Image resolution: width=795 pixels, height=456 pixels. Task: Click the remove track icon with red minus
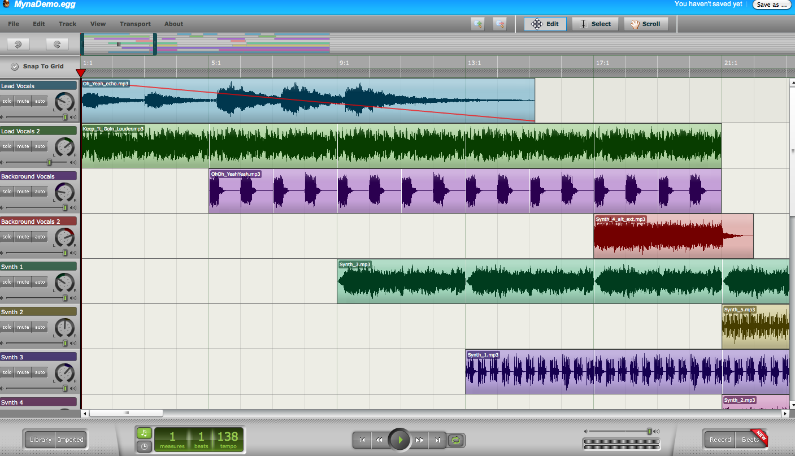(x=499, y=24)
